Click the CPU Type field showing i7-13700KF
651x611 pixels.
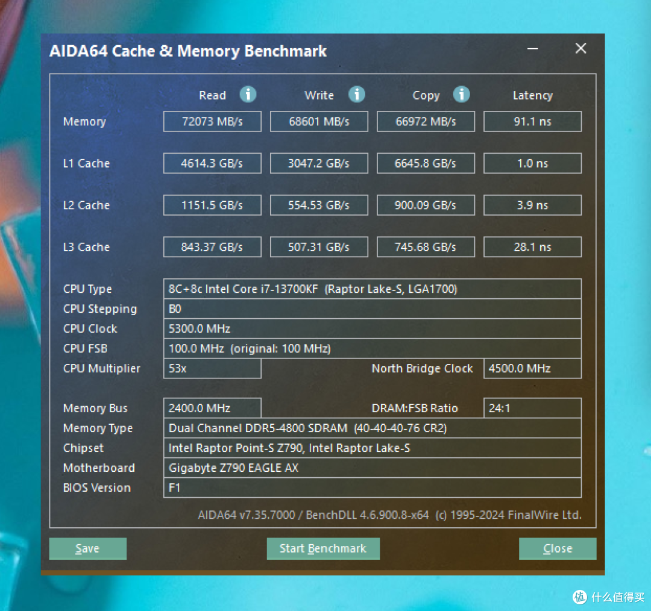coord(373,289)
